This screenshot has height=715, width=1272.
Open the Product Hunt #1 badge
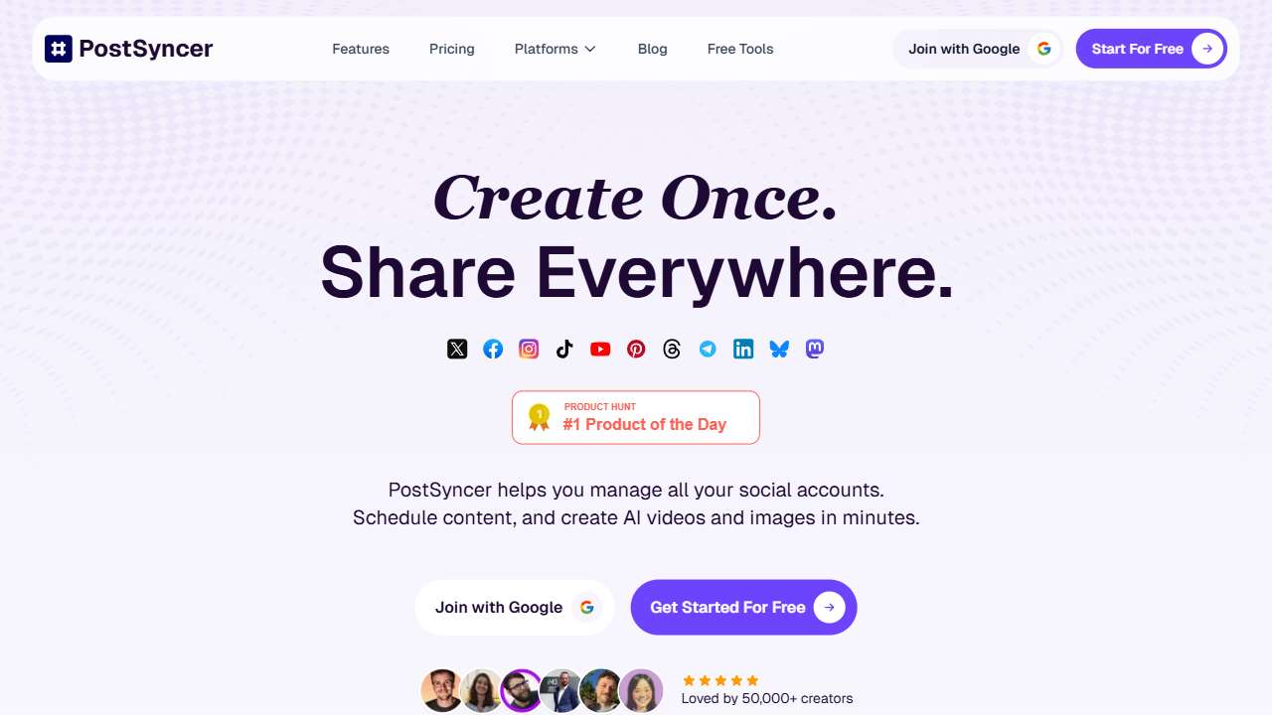(636, 417)
